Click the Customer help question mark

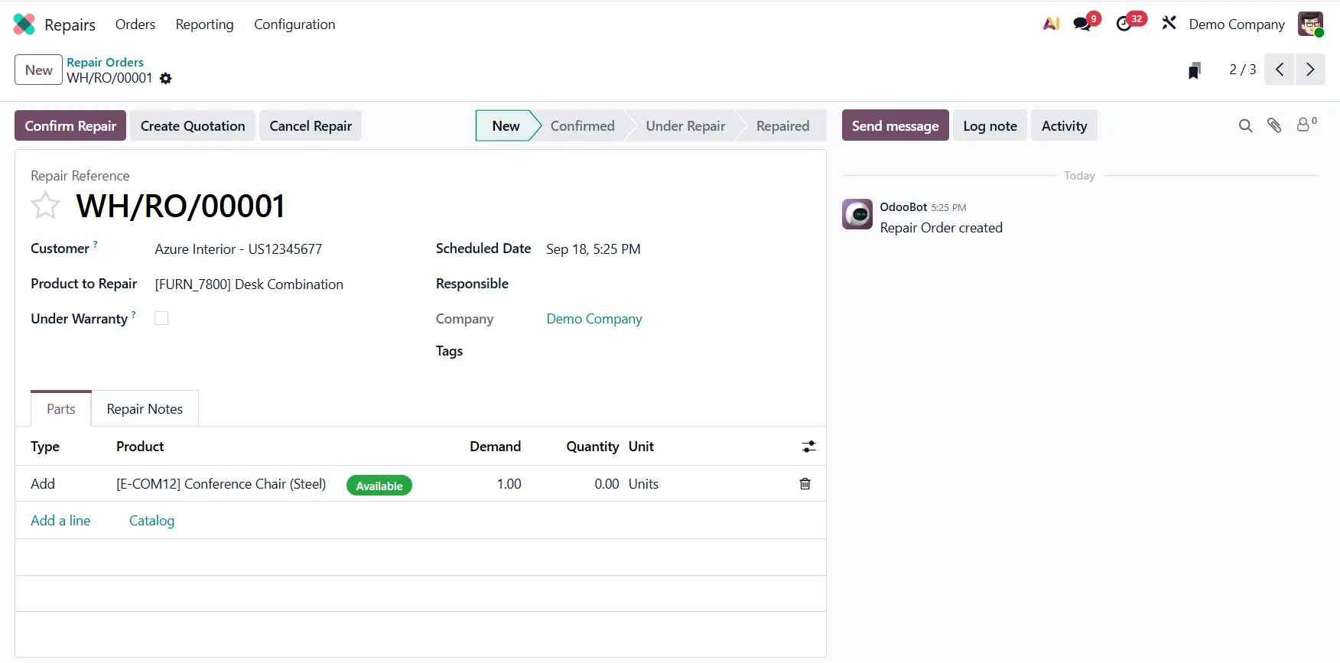[x=95, y=244]
